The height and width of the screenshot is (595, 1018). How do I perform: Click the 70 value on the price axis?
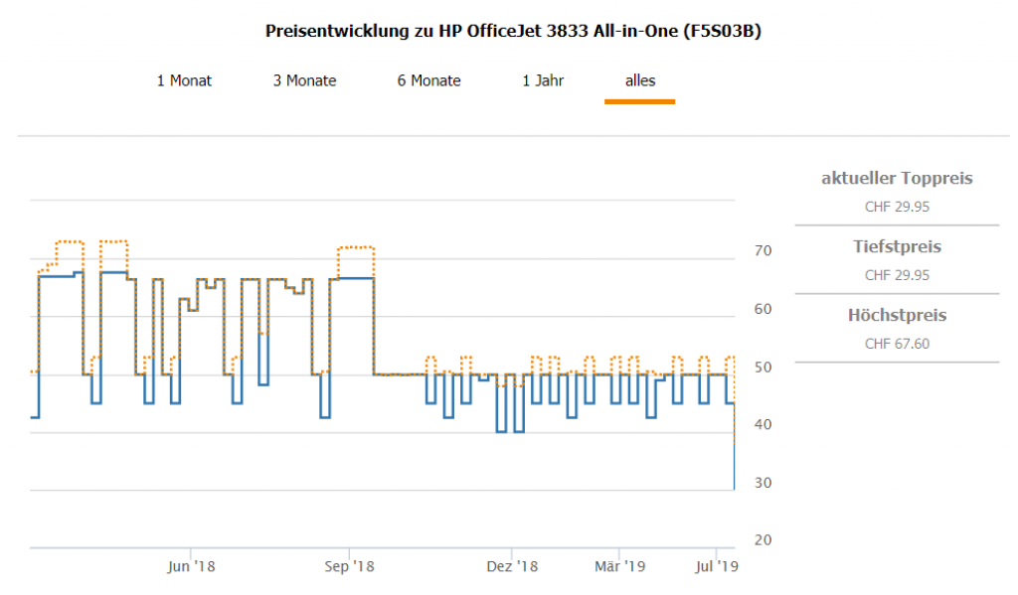pos(763,251)
